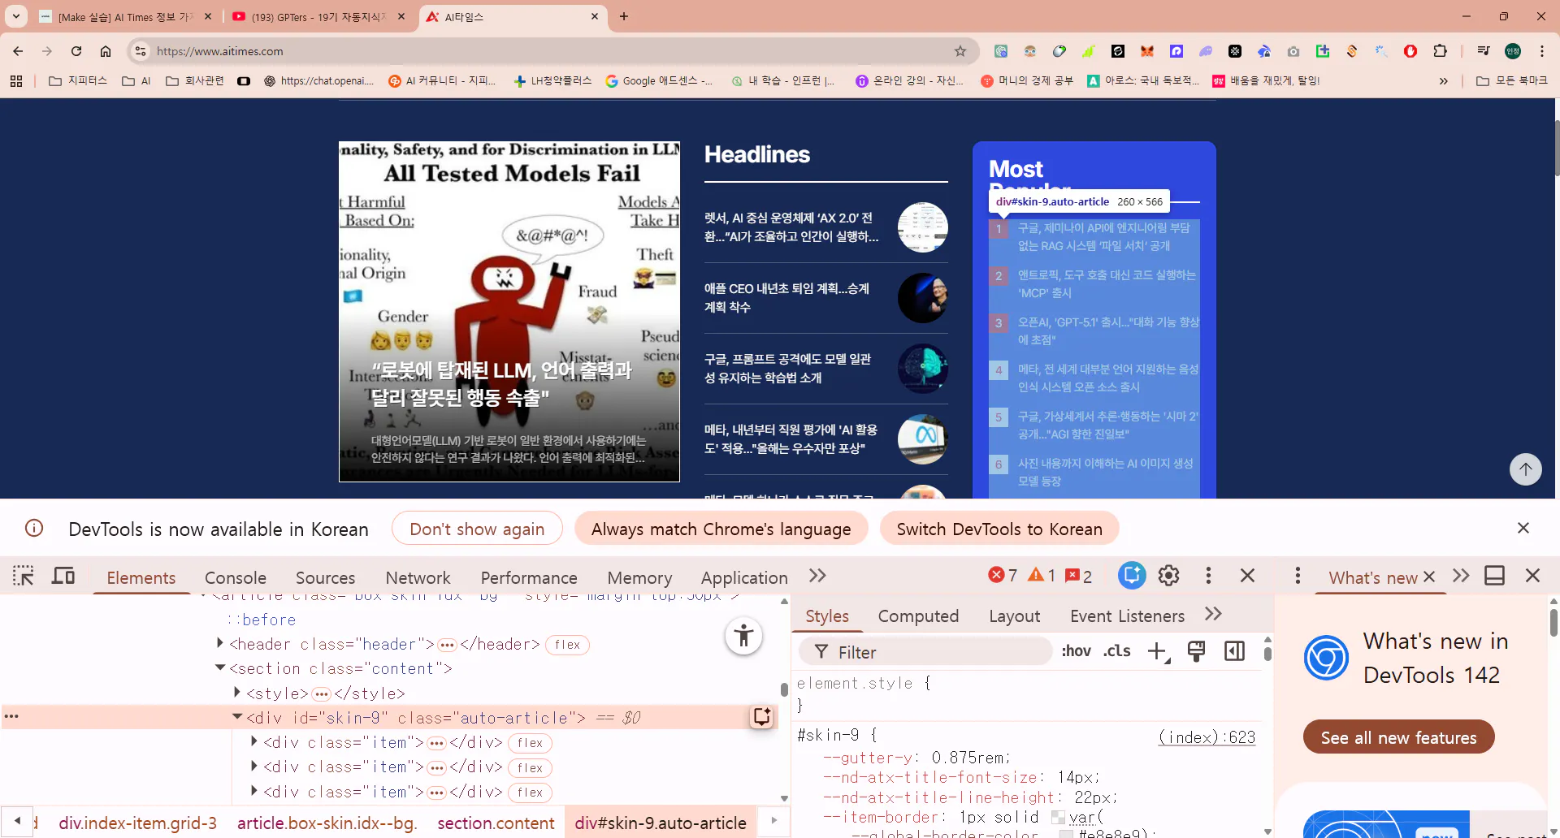Reload the aitimes.com page
The height and width of the screenshot is (838, 1560).
(76, 51)
